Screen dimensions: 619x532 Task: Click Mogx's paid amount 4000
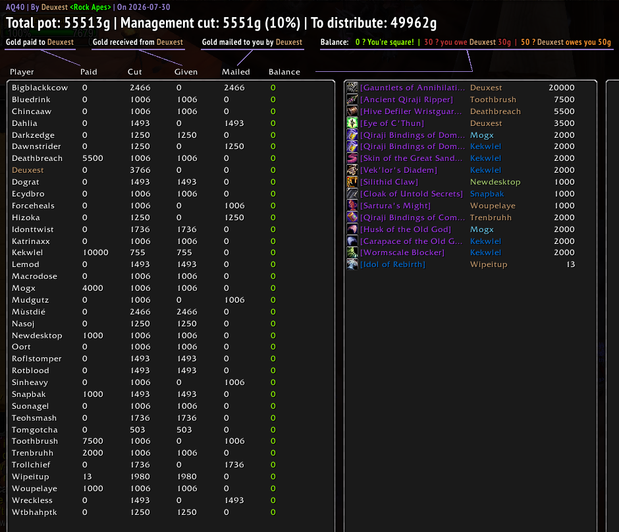point(93,288)
